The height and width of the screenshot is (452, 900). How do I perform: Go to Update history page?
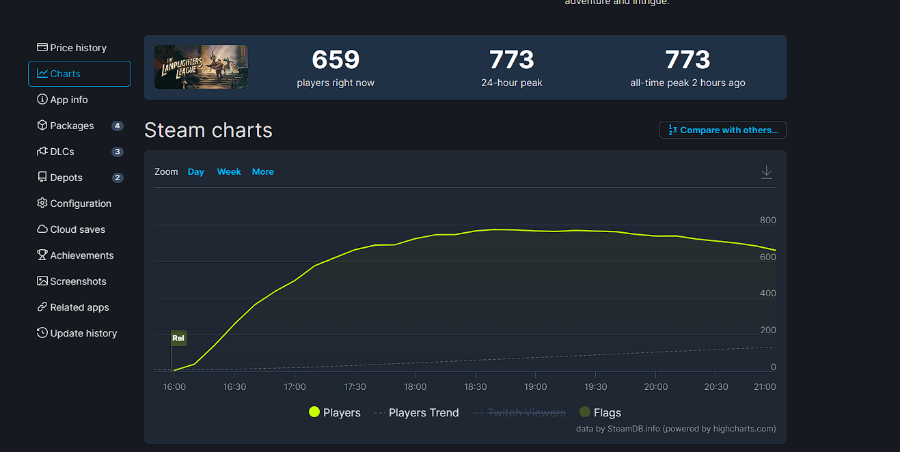point(83,333)
